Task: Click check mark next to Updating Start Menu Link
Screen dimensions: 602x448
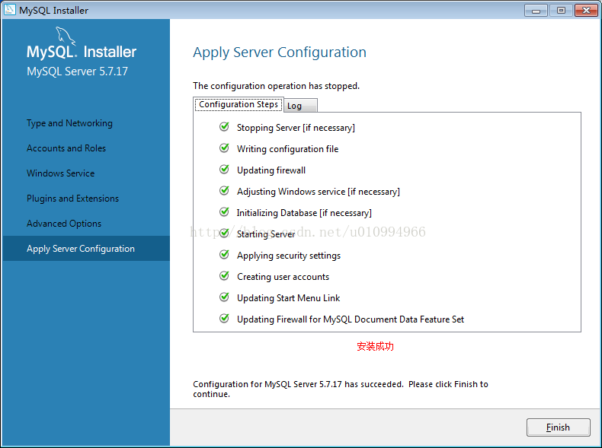Action: 224,297
